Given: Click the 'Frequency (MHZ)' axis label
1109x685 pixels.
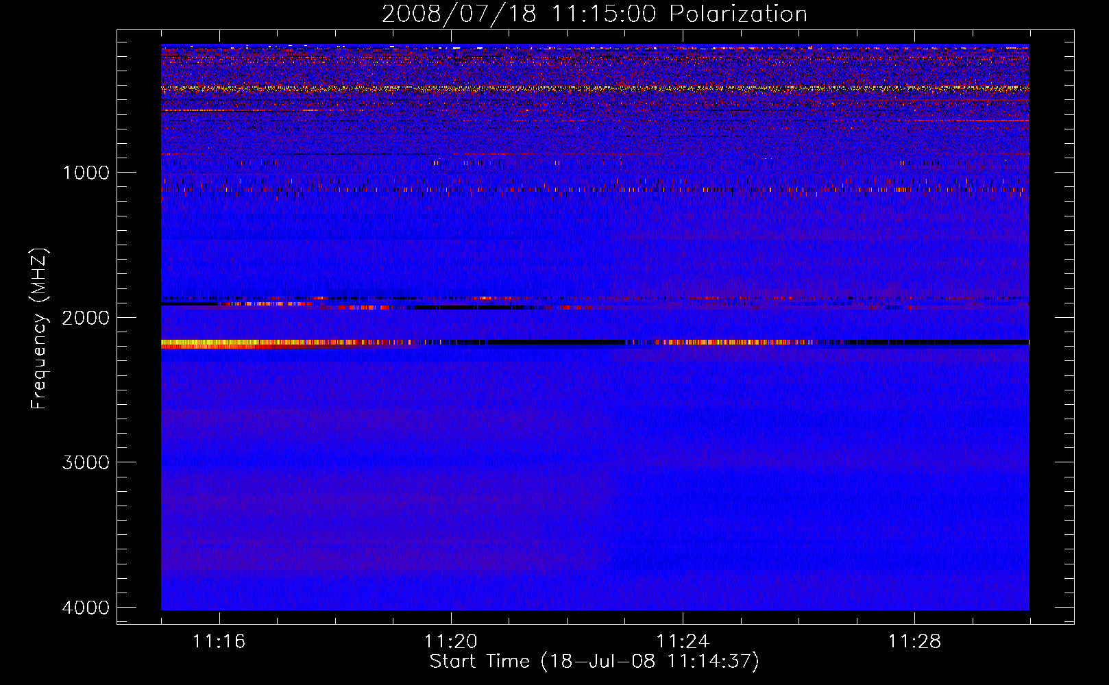Looking at the screenshot, I should point(40,329).
